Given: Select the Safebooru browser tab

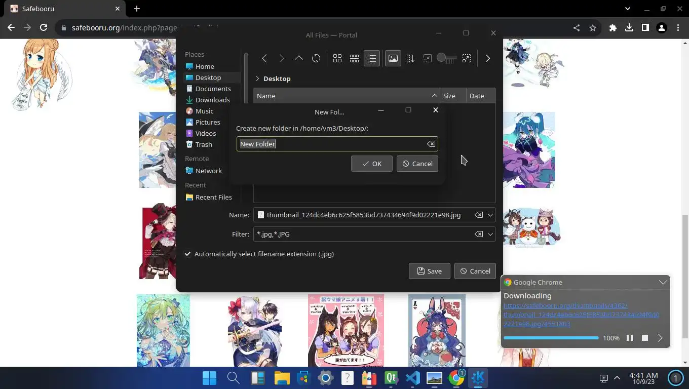Looking at the screenshot, I should point(66,9).
